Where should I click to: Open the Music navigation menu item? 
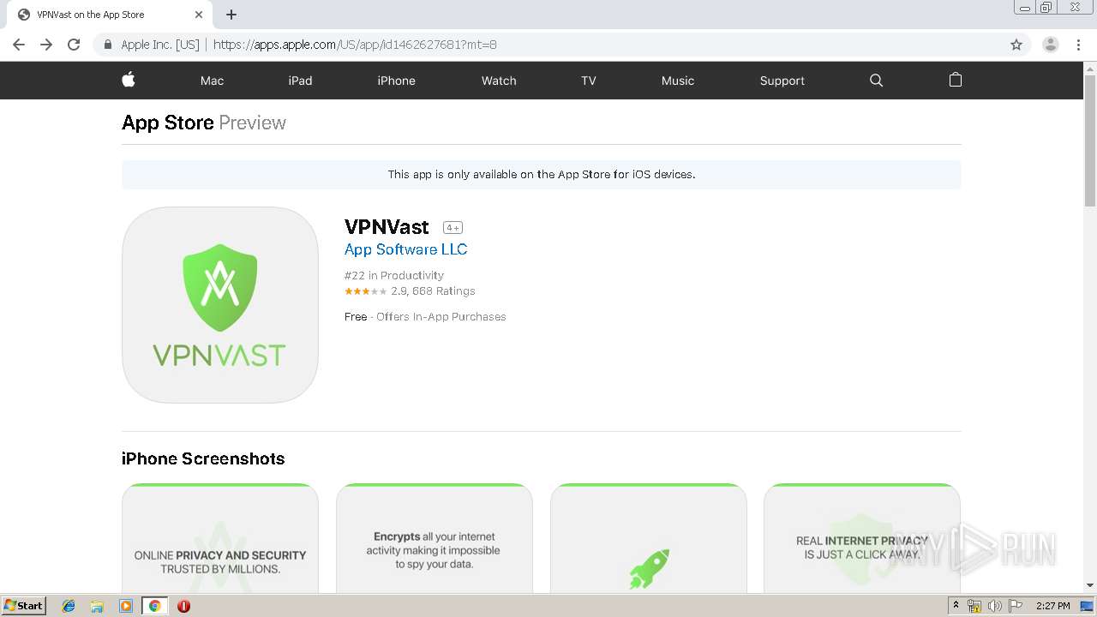(677, 81)
